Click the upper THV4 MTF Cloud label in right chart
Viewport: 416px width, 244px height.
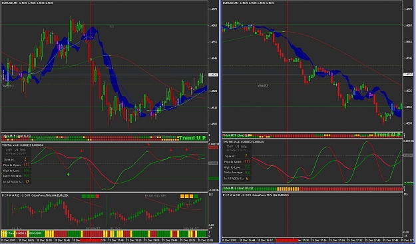tap(237, 135)
